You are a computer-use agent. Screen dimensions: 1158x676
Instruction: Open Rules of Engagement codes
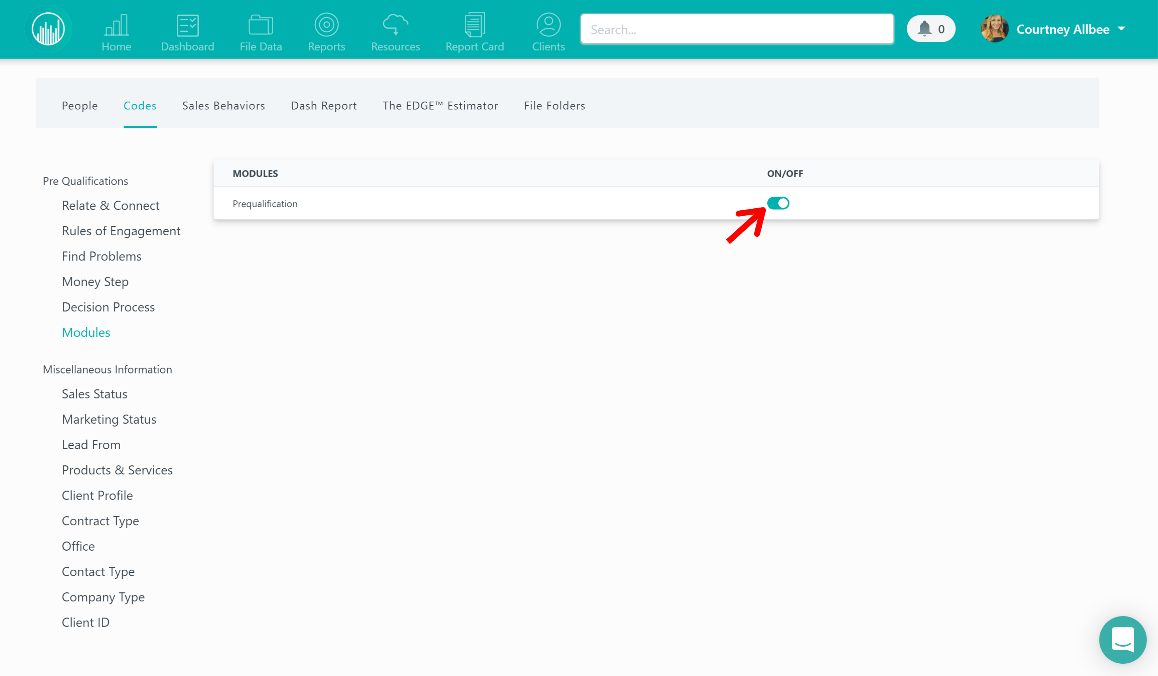tap(121, 231)
